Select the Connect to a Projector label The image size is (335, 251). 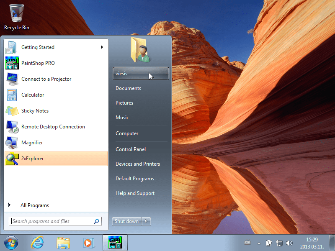(46, 79)
